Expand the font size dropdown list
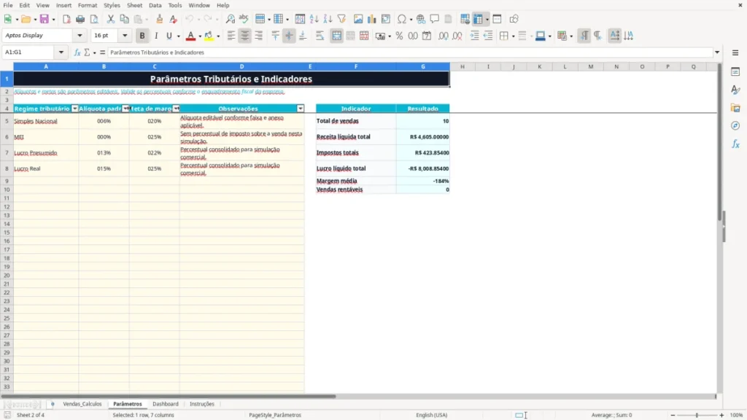The height and width of the screenshot is (420, 747). [125, 35]
